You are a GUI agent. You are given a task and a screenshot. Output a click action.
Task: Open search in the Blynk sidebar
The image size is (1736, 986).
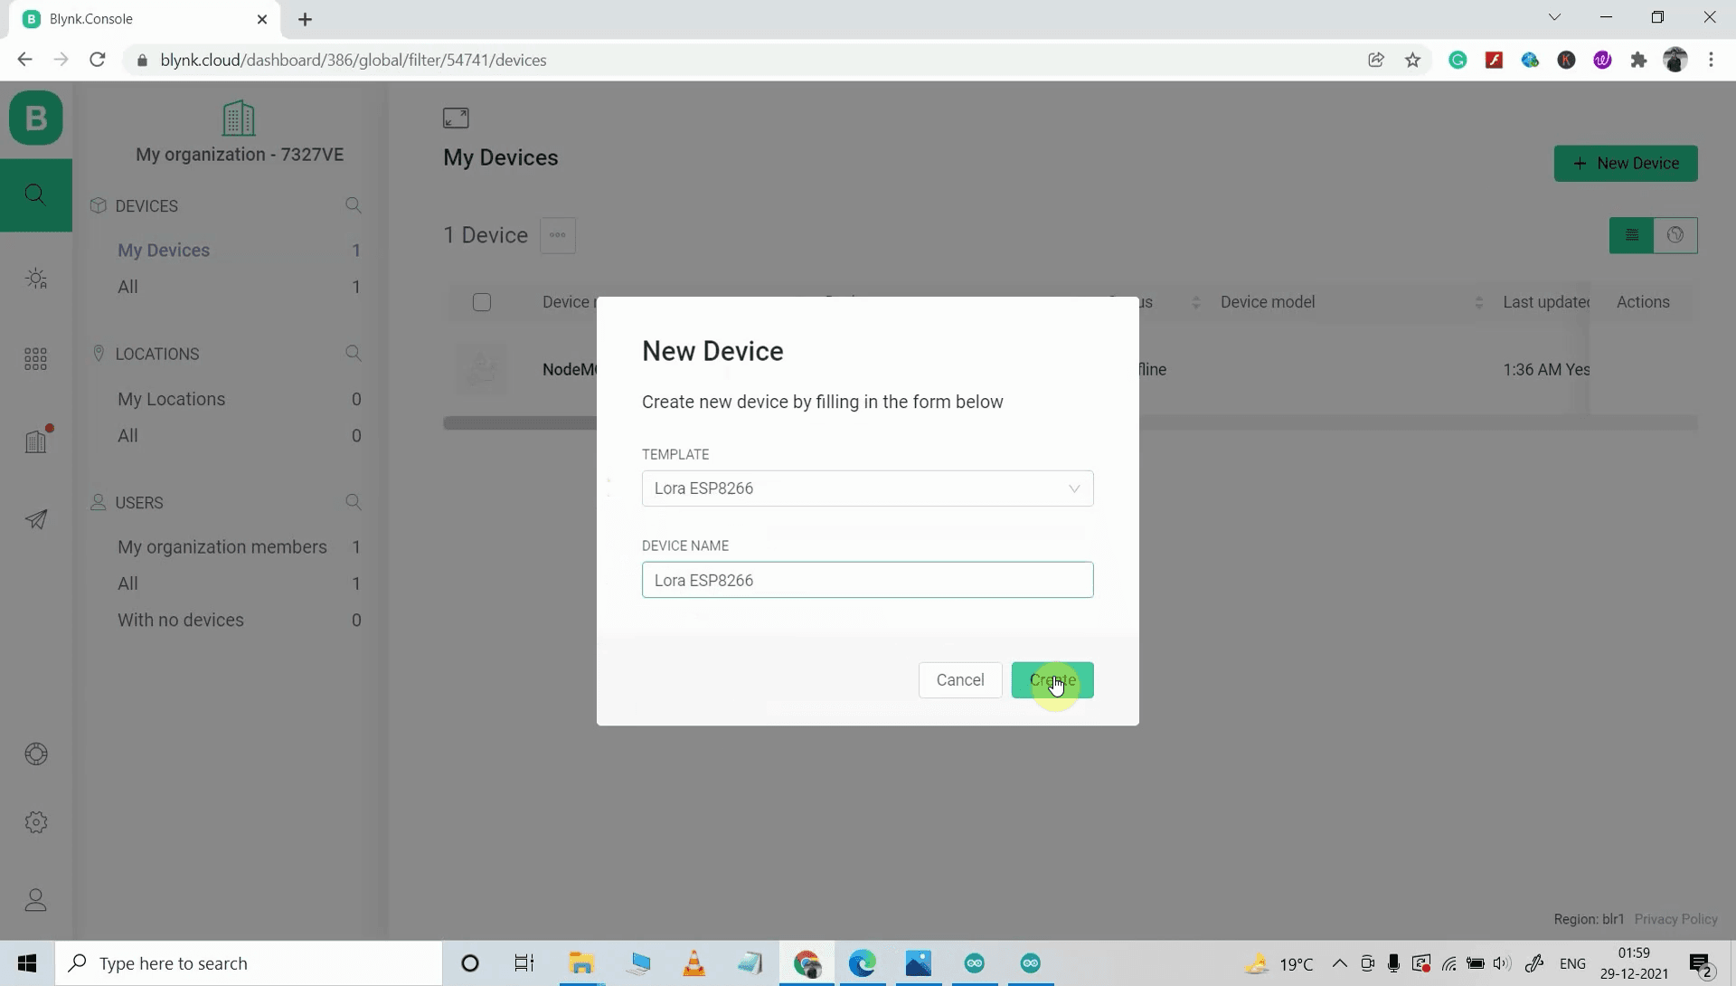[x=36, y=195]
